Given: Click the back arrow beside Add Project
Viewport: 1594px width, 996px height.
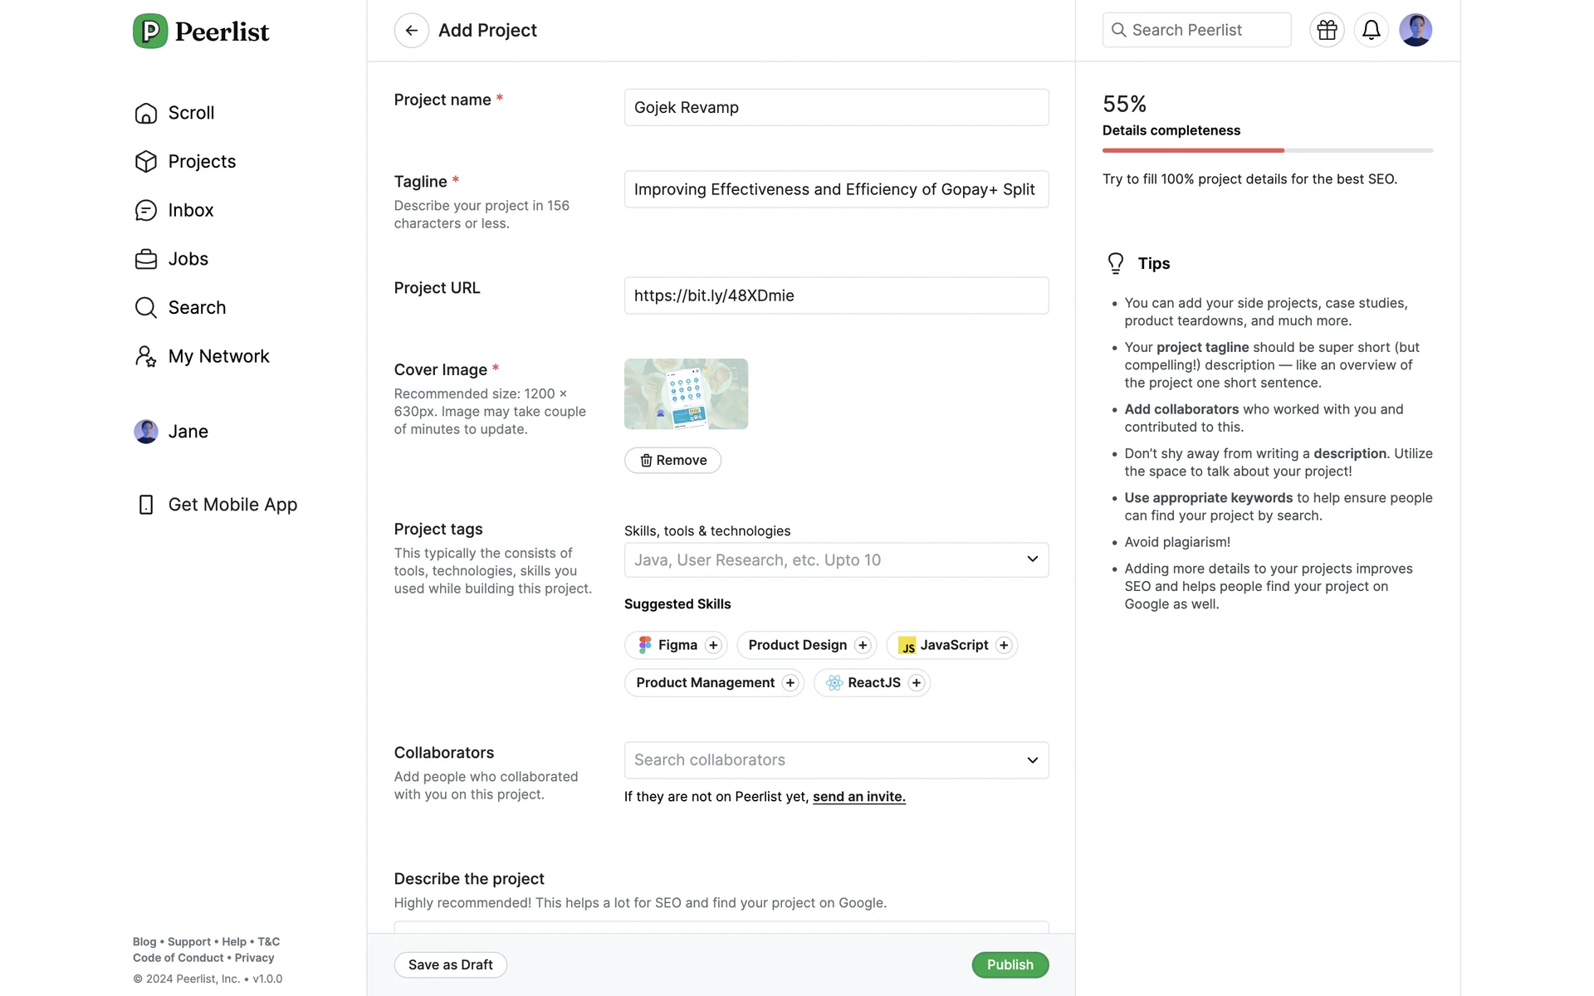Looking at the screenshot, I should tap(411, 31).
